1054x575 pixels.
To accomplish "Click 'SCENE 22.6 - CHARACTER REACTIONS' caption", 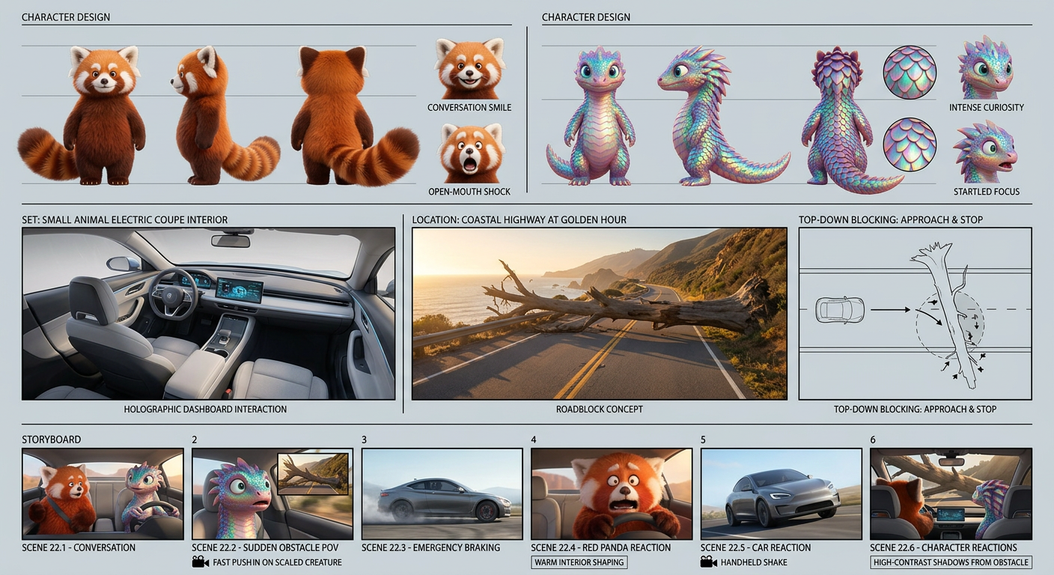I will [x=944, y=548].
